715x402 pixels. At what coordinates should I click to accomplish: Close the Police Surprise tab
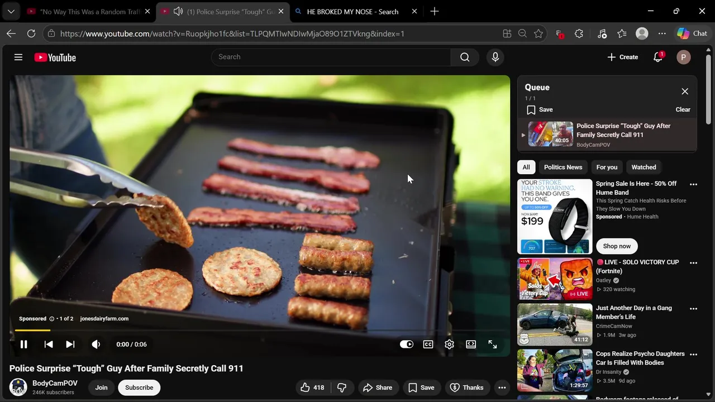click(280, 11)
